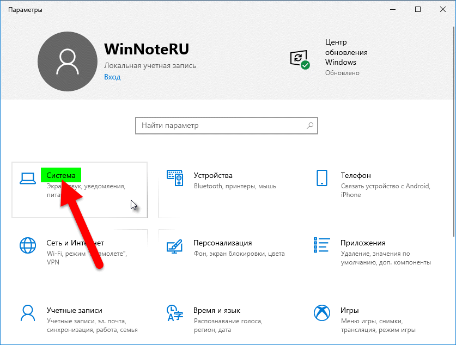Click the Вход sign-in link

pos(112,77)
